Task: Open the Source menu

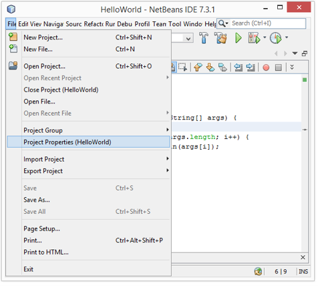Action: click(x=73, y=23)
